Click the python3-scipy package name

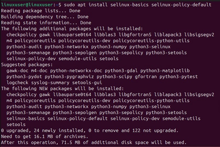coord(113,77)
